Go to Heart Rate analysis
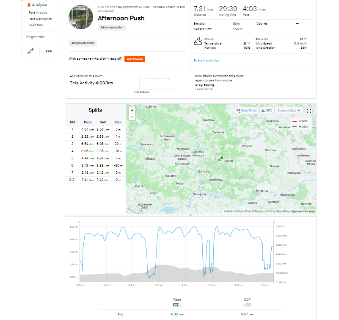The width and height of the screenshot is (339, 320). pyautogui.click(x=36, y=25)
